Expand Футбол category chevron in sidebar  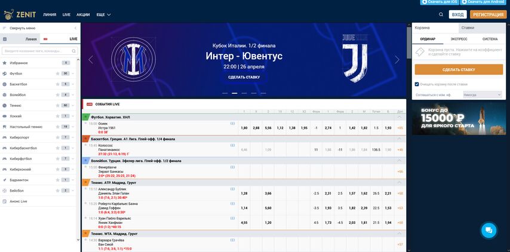click(73, 73)
